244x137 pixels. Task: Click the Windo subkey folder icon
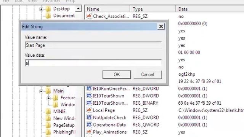[55, 105]
